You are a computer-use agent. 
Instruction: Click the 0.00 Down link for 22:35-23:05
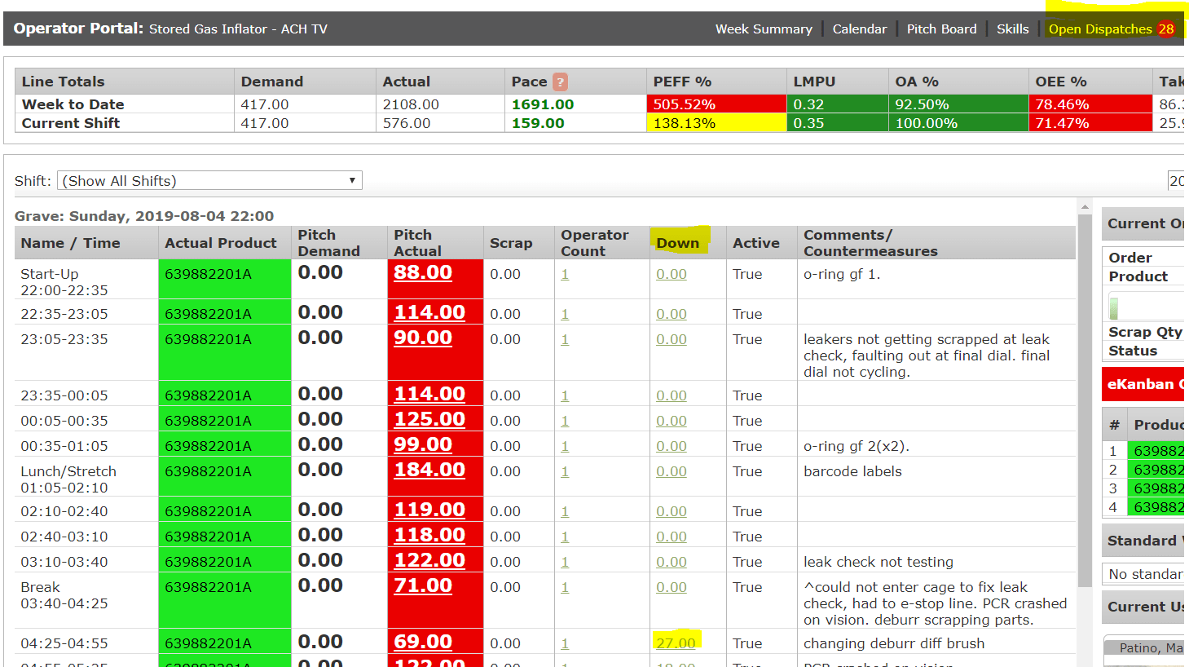coord(671,314)
